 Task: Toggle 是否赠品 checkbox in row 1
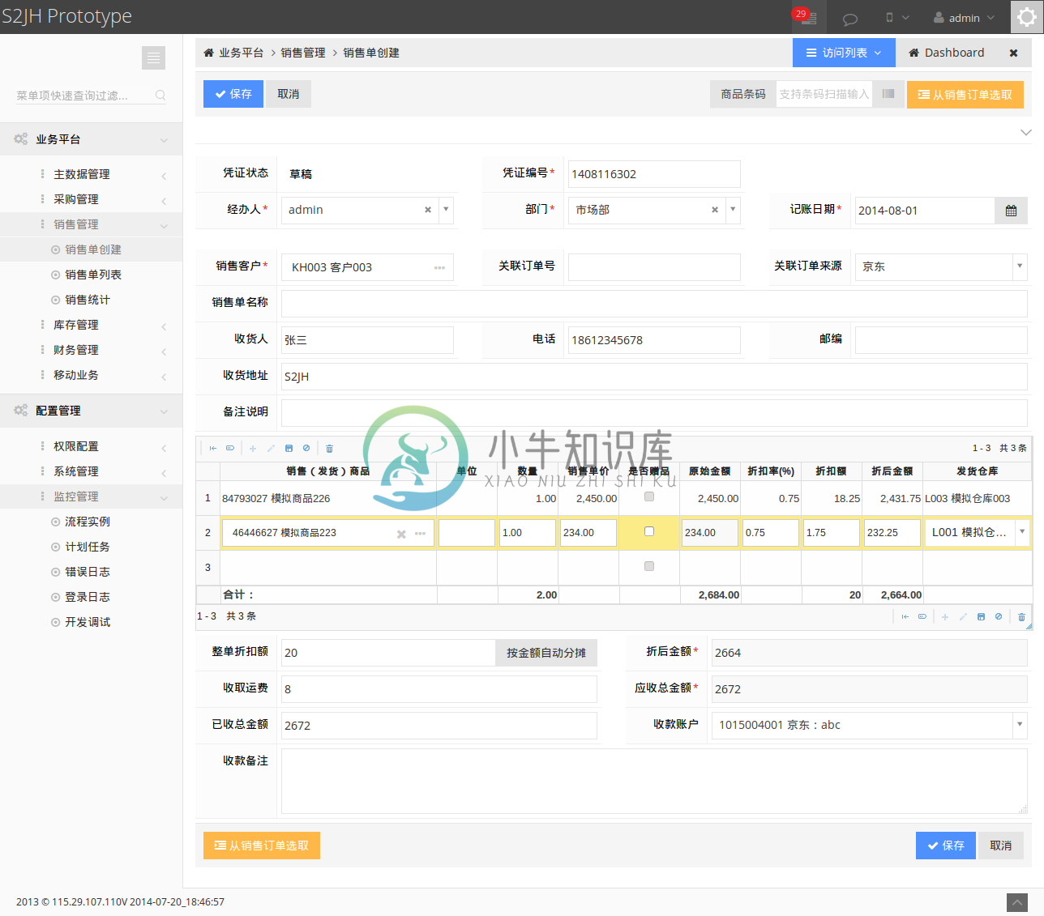[649, 496]
